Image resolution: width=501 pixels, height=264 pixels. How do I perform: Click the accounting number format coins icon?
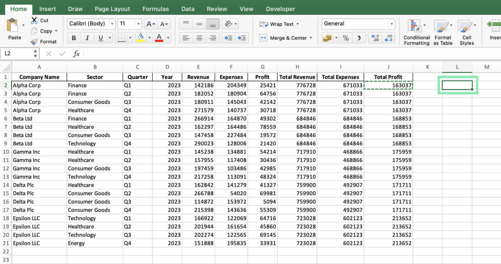[x=327, y=38]
